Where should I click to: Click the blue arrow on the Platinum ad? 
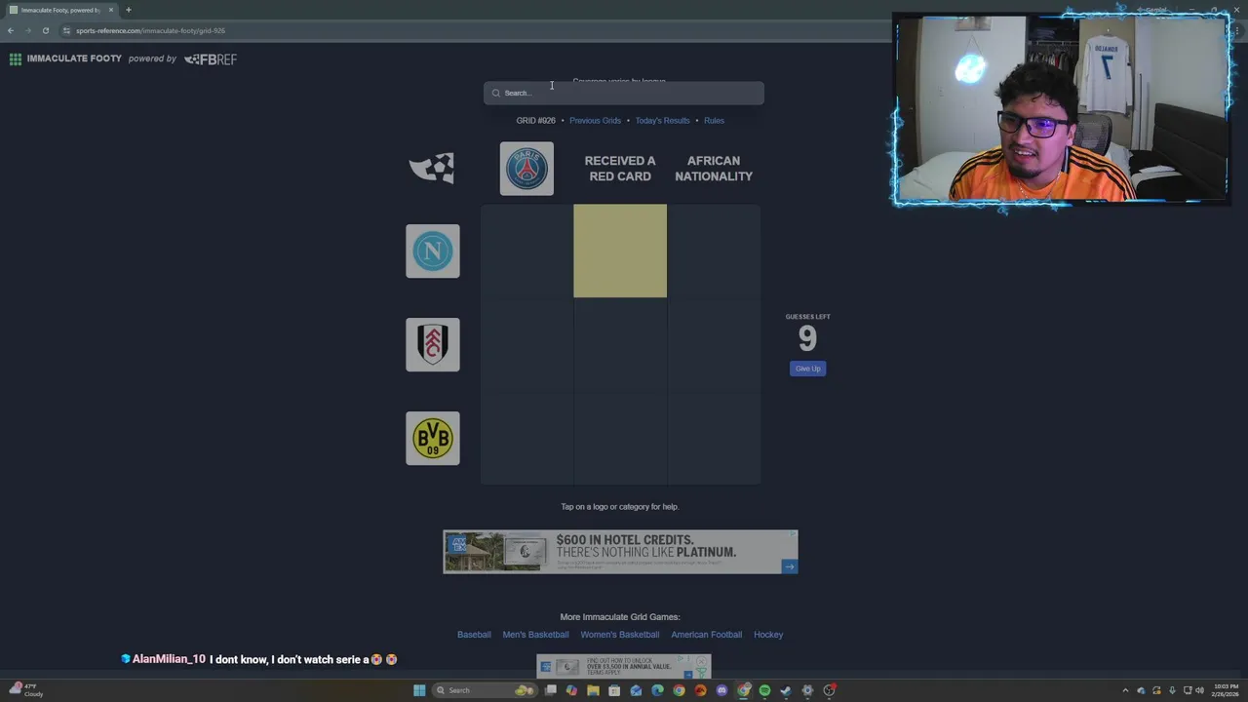point(789,565)
